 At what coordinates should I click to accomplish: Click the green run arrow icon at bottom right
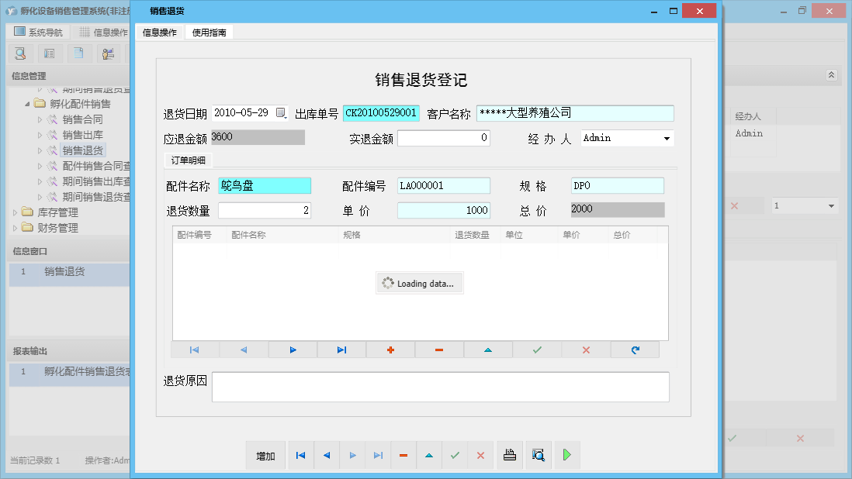566,455
